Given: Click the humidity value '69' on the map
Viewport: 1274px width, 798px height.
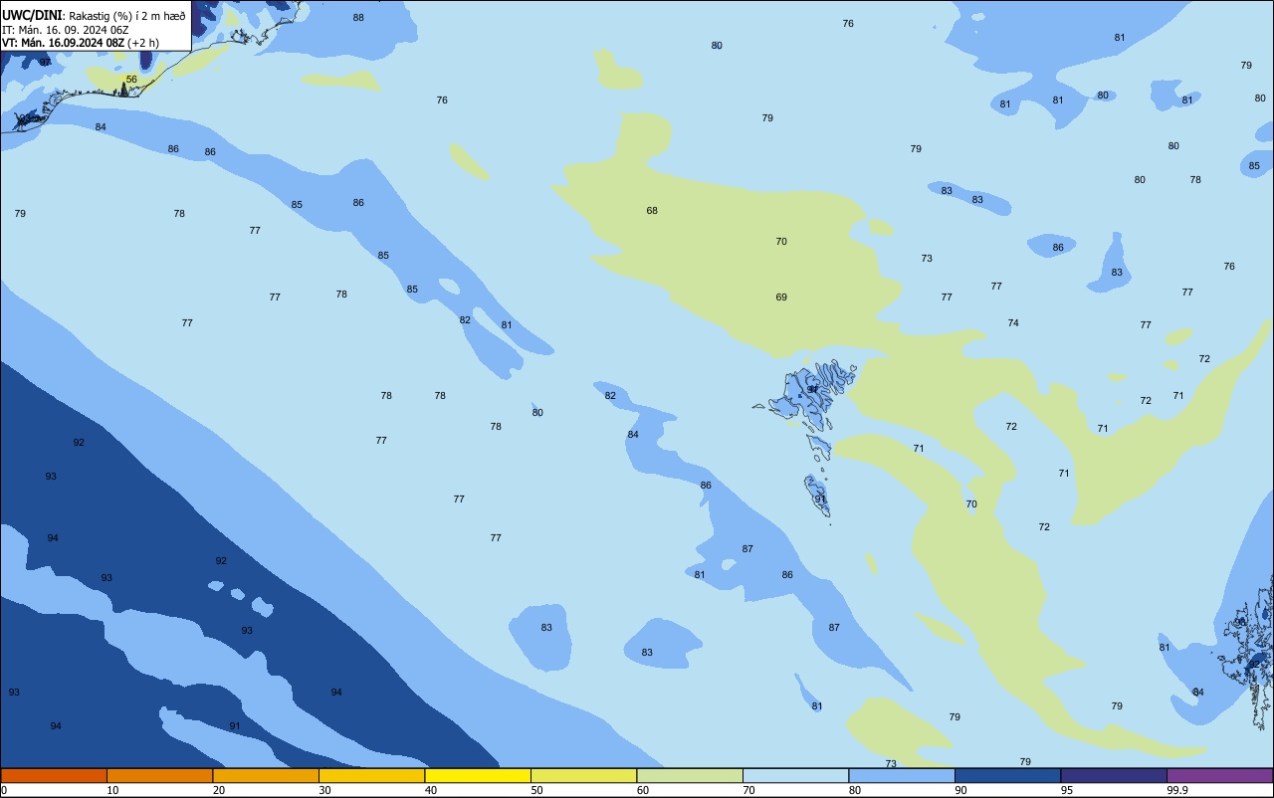Looking at the screenshot, I should point(781,298).
